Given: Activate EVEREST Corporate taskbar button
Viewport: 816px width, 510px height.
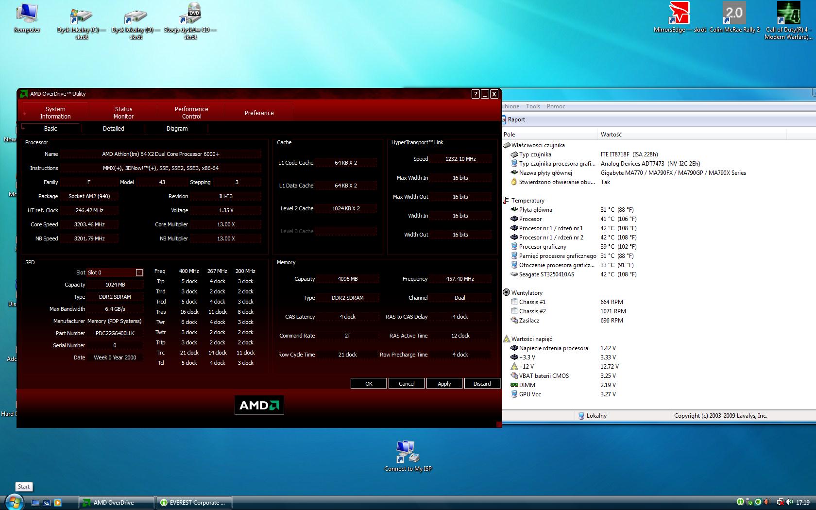Looking at the screenshot, I should pos(194,503).
